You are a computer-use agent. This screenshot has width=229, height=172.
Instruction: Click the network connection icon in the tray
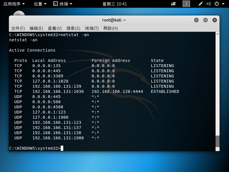tap(201, 4)
